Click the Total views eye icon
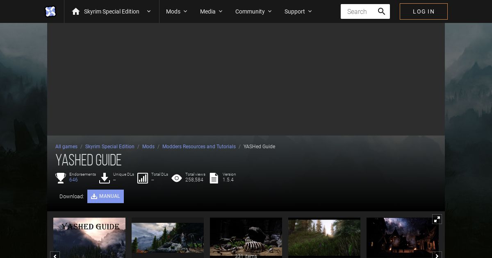The width and height of the screenshot is (492, 258). (177, 178)
